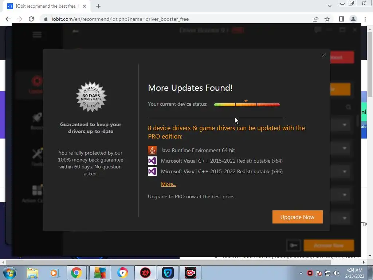Viewport: 373px width, 280px height.
Task: Launch Windows Media Player from taskbar
Action: 54,273
